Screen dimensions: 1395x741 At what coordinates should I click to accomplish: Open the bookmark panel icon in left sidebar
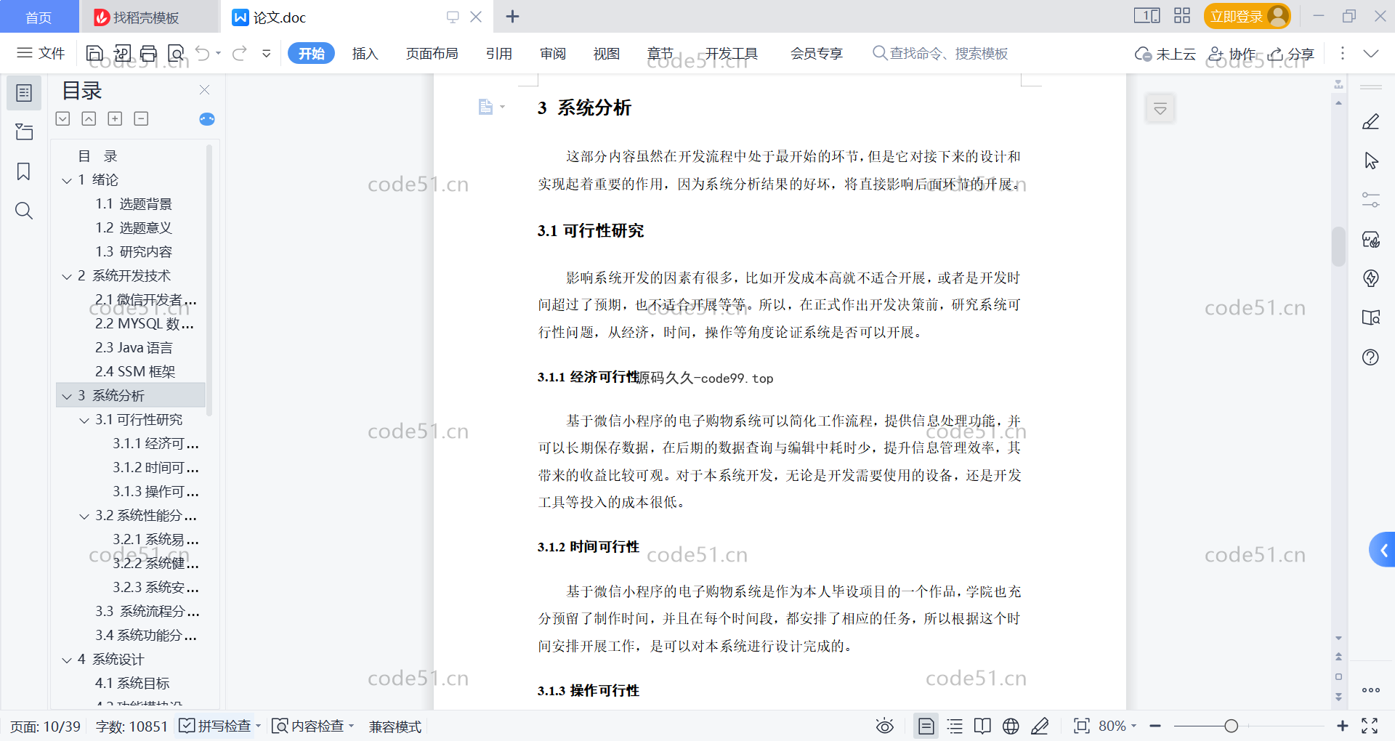[24, 171]
